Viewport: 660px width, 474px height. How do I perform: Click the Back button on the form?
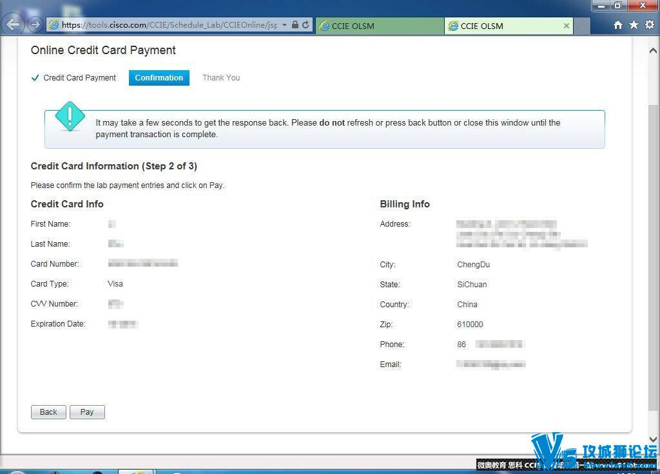pos(48,412)
